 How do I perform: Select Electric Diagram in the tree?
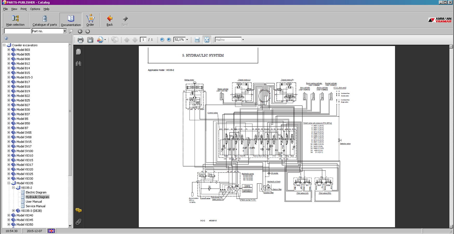click(x=36, y=192)
